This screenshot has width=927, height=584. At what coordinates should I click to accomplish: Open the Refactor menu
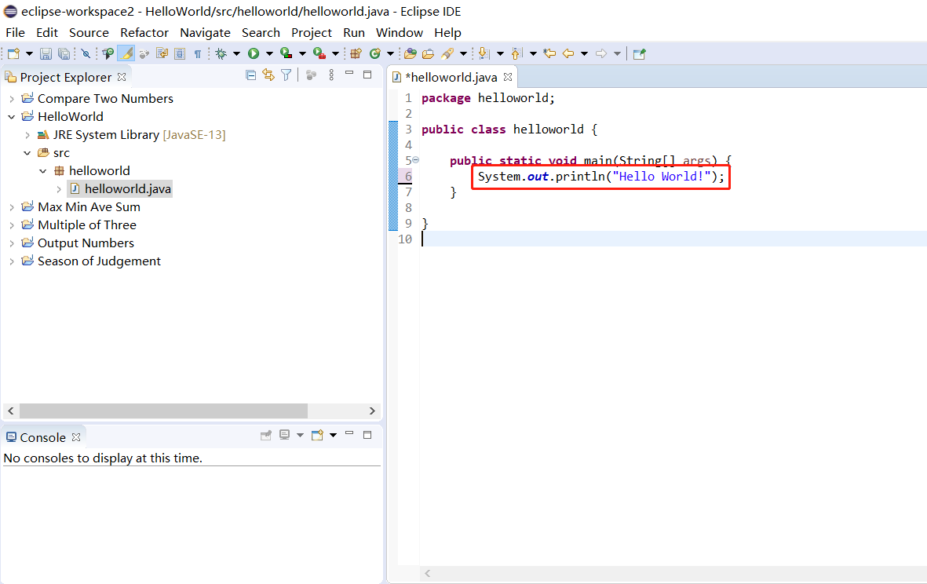point(144,32)
